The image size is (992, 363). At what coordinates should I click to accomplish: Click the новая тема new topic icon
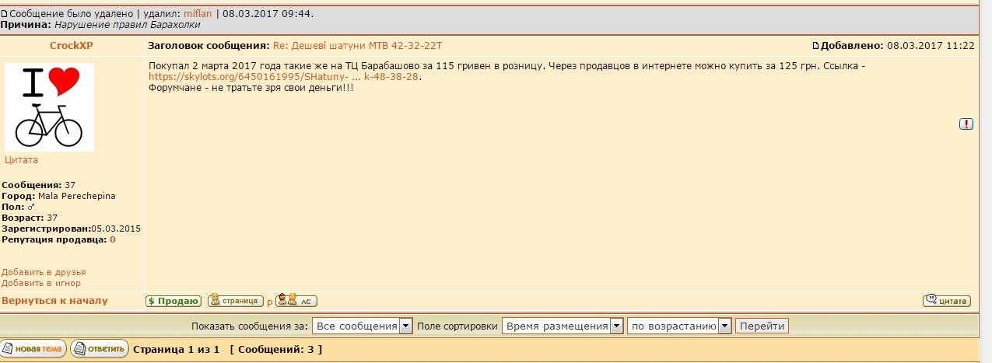33,349
